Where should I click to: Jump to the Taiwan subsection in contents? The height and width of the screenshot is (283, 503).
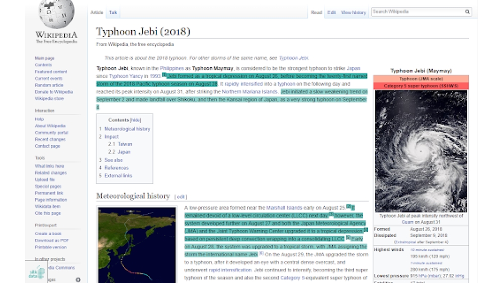(x=125, y=145)
